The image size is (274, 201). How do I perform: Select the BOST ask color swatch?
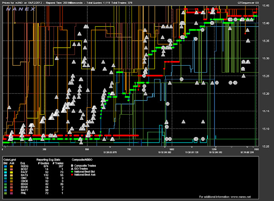click(12, 169)
